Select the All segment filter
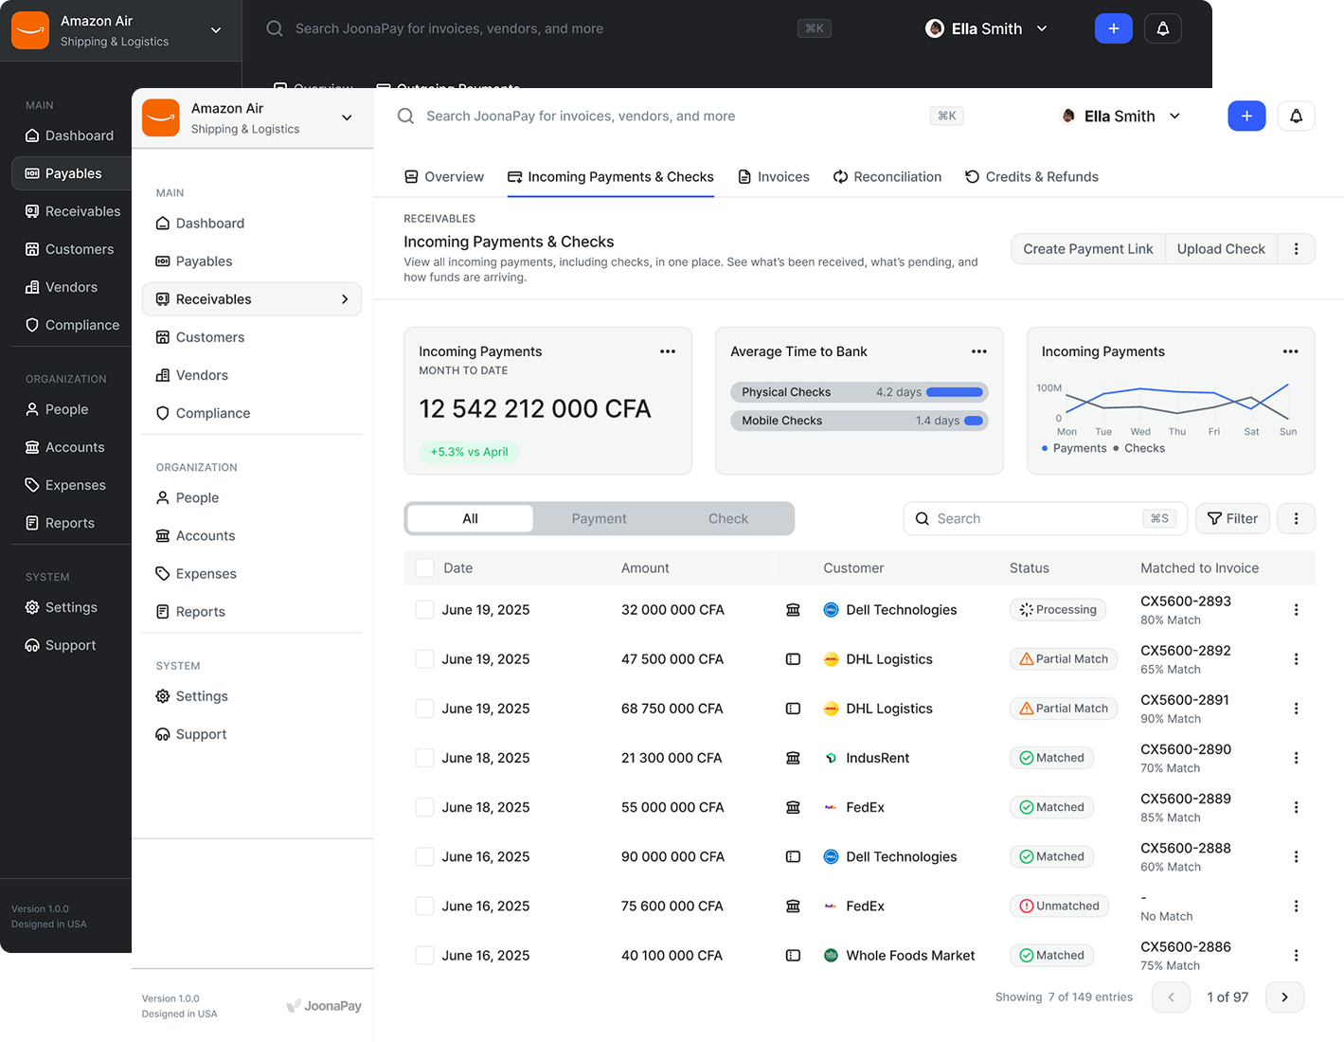This screenshot has width=1344, height=1042. 470,518
